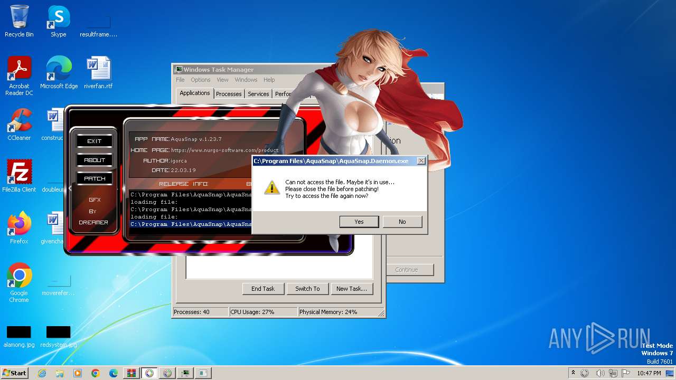The width and height of the screenshot is (676, 380).
Task: Click the CPU Usage: 27% status entry
Action: pos(263,312)
